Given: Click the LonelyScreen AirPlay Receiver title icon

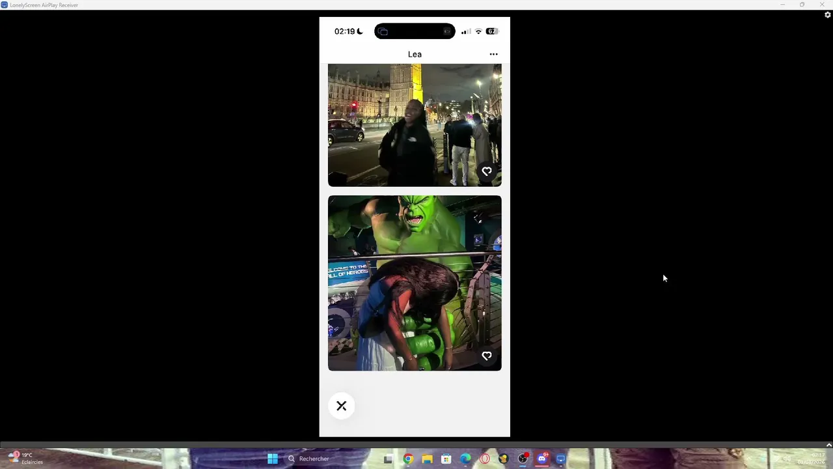Looking at the screenshot, I should coord(5,5).
